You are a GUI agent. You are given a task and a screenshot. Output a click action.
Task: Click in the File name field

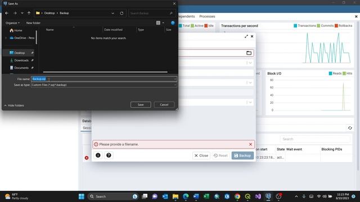tap(103, 79)
